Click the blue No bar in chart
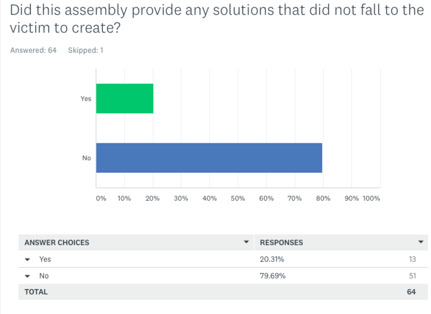 pyautogui.click(x=209, y=158)
